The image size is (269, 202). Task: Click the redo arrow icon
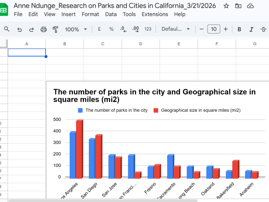[31, 29]
